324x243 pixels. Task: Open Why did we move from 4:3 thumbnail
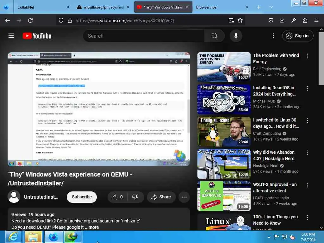coord(224,164)
